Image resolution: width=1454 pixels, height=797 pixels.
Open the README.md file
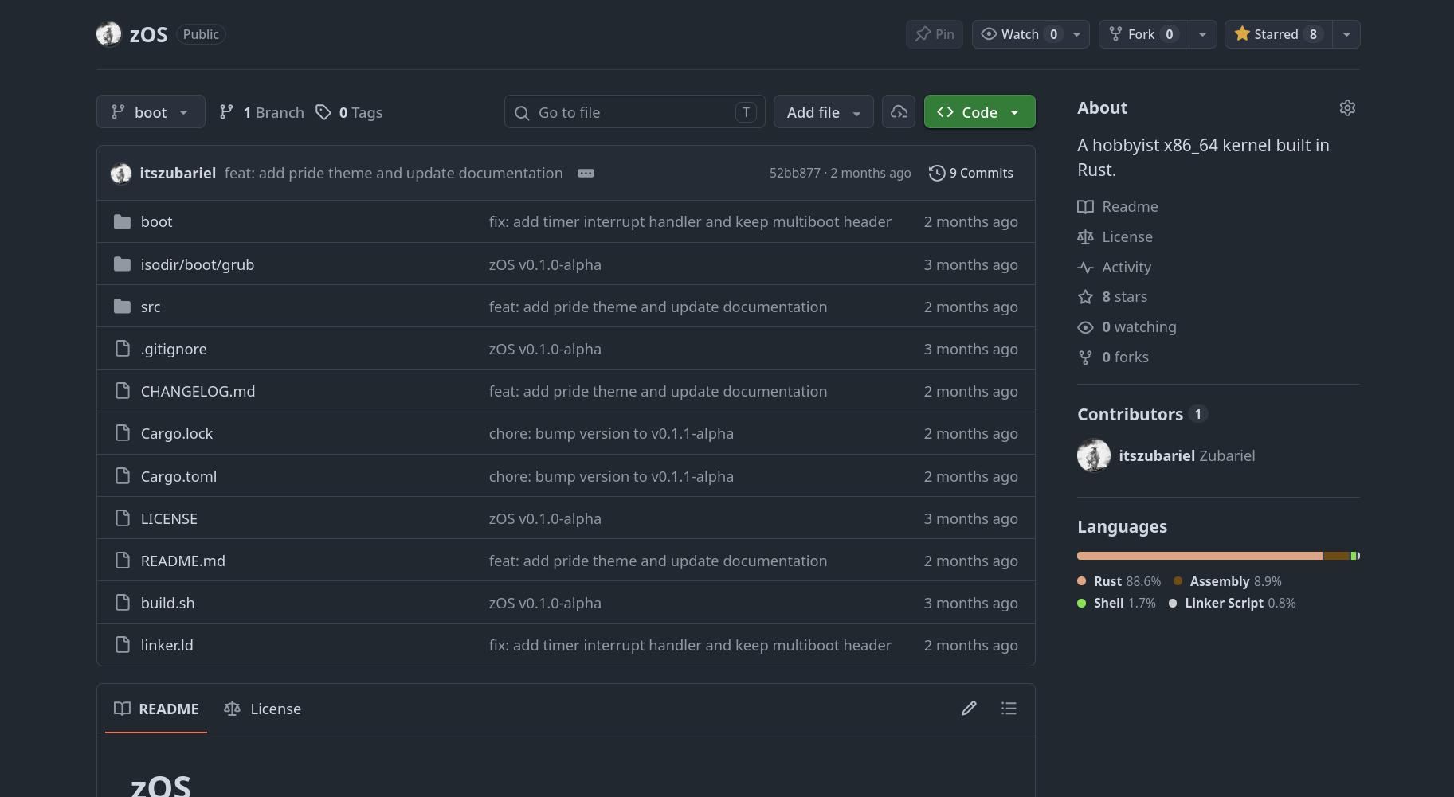point(183,561)
